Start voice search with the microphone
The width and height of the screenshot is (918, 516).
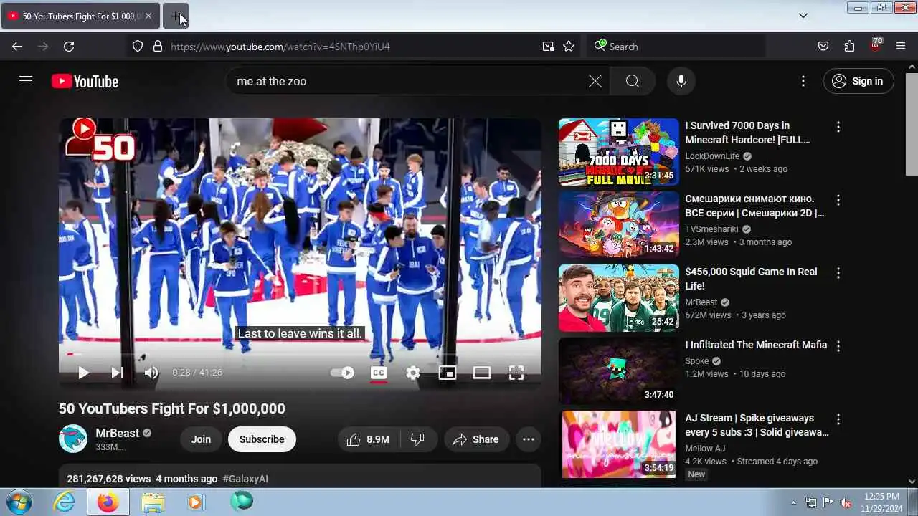pyautogui.click(x=681, y=81)
